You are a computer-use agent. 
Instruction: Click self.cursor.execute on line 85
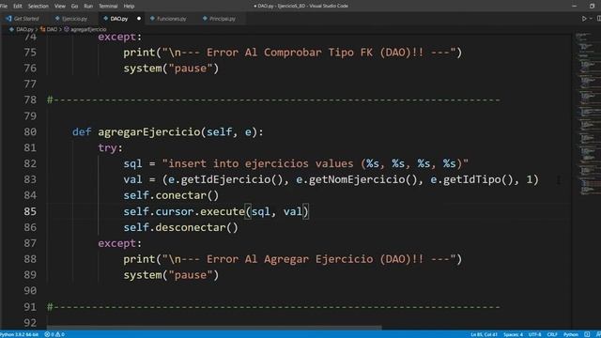[x=184, y=211]
